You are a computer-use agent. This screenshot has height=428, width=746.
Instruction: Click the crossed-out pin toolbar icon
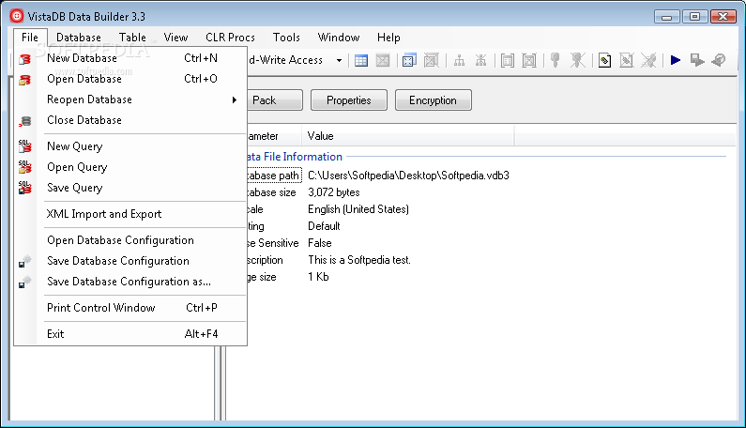(648, 60)
